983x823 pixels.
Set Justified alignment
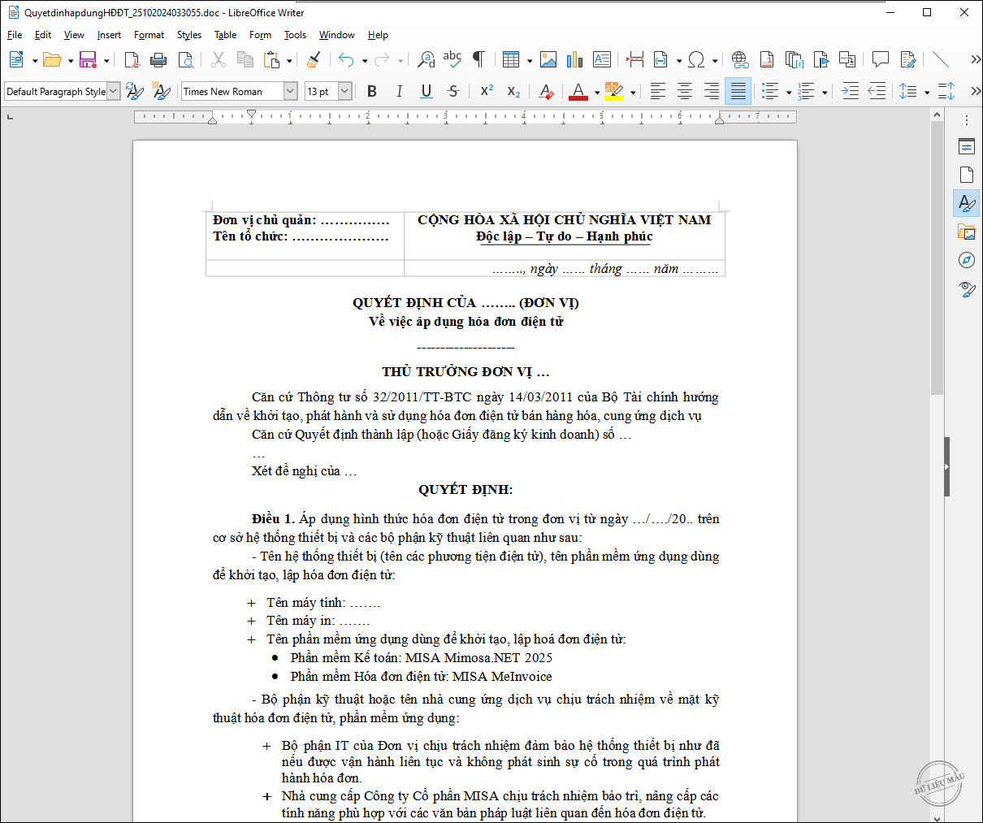(x=738, y=91)
